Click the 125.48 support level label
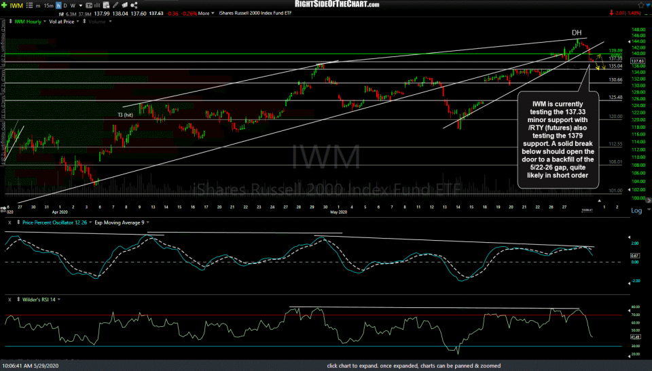Screen dimensions: 652x371 [615, 97]
